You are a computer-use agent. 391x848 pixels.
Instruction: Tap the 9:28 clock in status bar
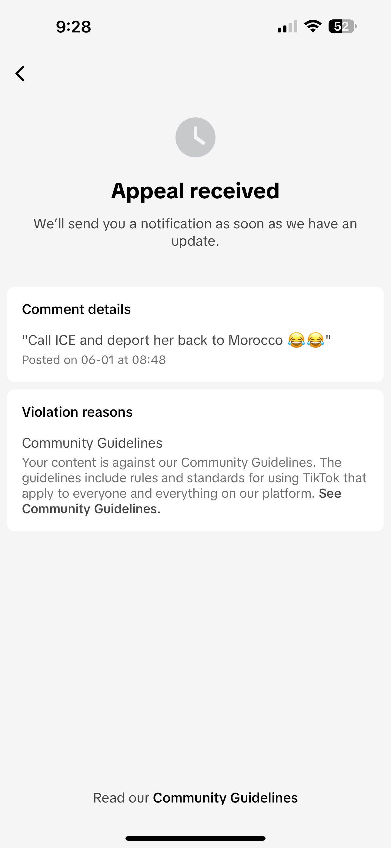tap(73, 27)
